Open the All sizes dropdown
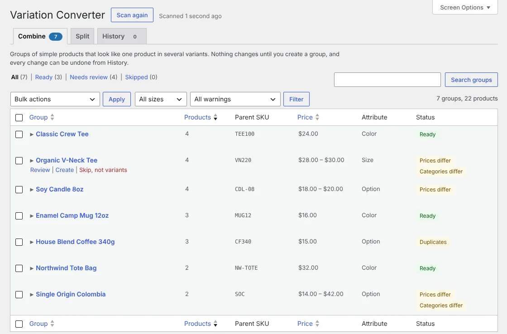Viewport: 507px width, 334px height. [x=161, y=99]
